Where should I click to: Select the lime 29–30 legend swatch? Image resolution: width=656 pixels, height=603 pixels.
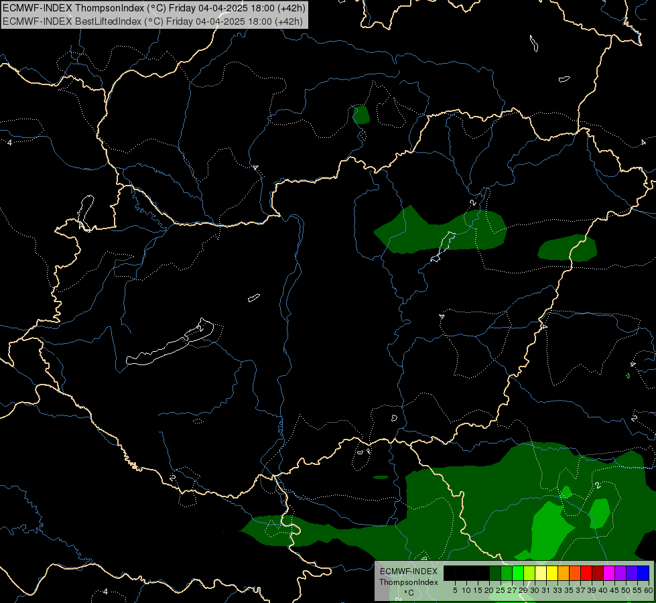click(x=529, y=573)
